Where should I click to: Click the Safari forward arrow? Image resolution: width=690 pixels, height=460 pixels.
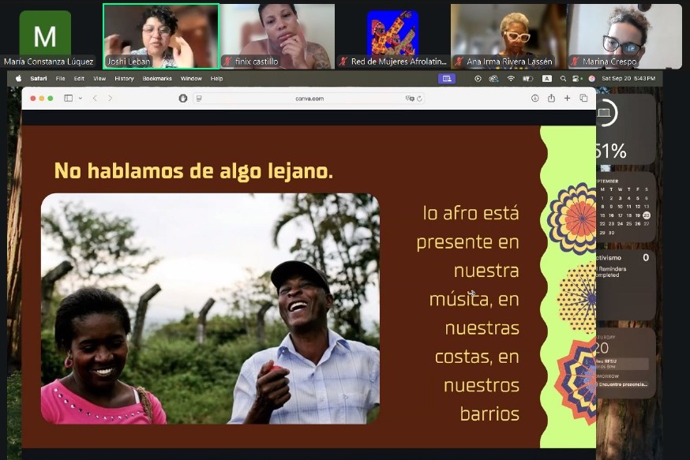point(110,98)
